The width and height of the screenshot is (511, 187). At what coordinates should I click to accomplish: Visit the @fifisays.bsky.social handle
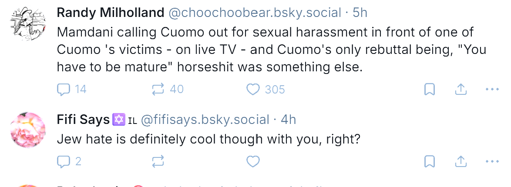coord(205,119)
